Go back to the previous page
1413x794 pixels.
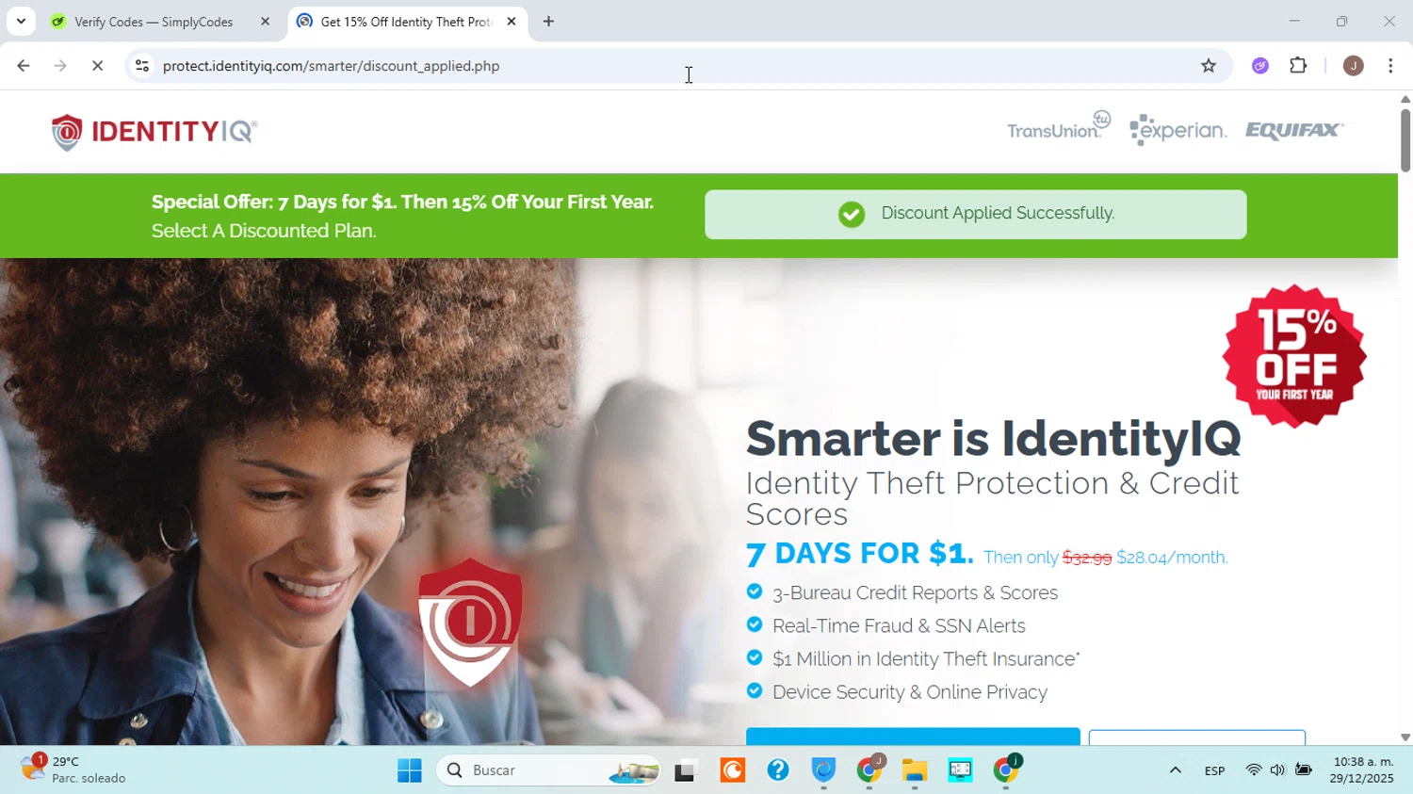tap(24, 66)
